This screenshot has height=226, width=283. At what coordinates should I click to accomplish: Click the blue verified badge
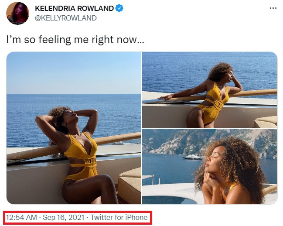tap(131, 9)
